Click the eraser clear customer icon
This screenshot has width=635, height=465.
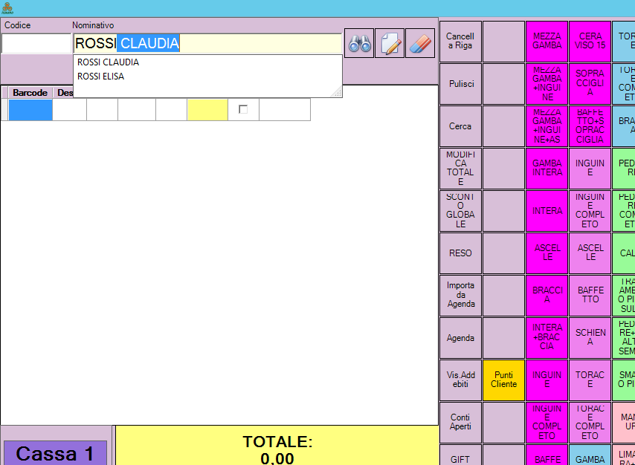point(420,44)
